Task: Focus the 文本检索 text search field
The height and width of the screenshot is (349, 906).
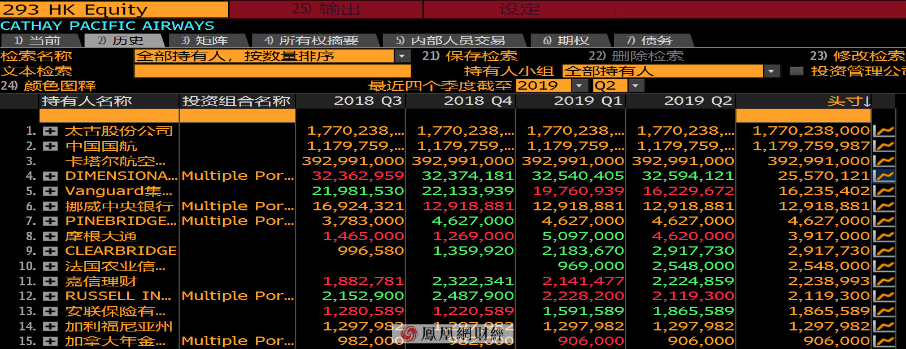Action: point(272,71)
